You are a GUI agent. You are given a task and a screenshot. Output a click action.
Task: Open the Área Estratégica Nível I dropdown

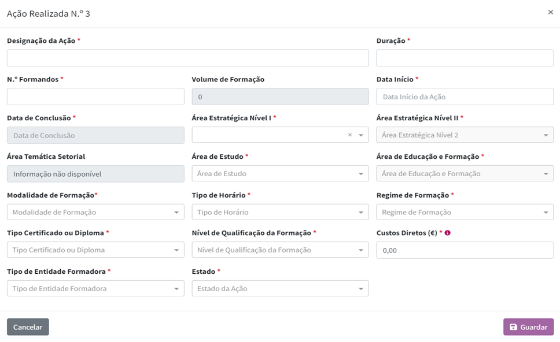pyautogui.click(x=272, y=135)
